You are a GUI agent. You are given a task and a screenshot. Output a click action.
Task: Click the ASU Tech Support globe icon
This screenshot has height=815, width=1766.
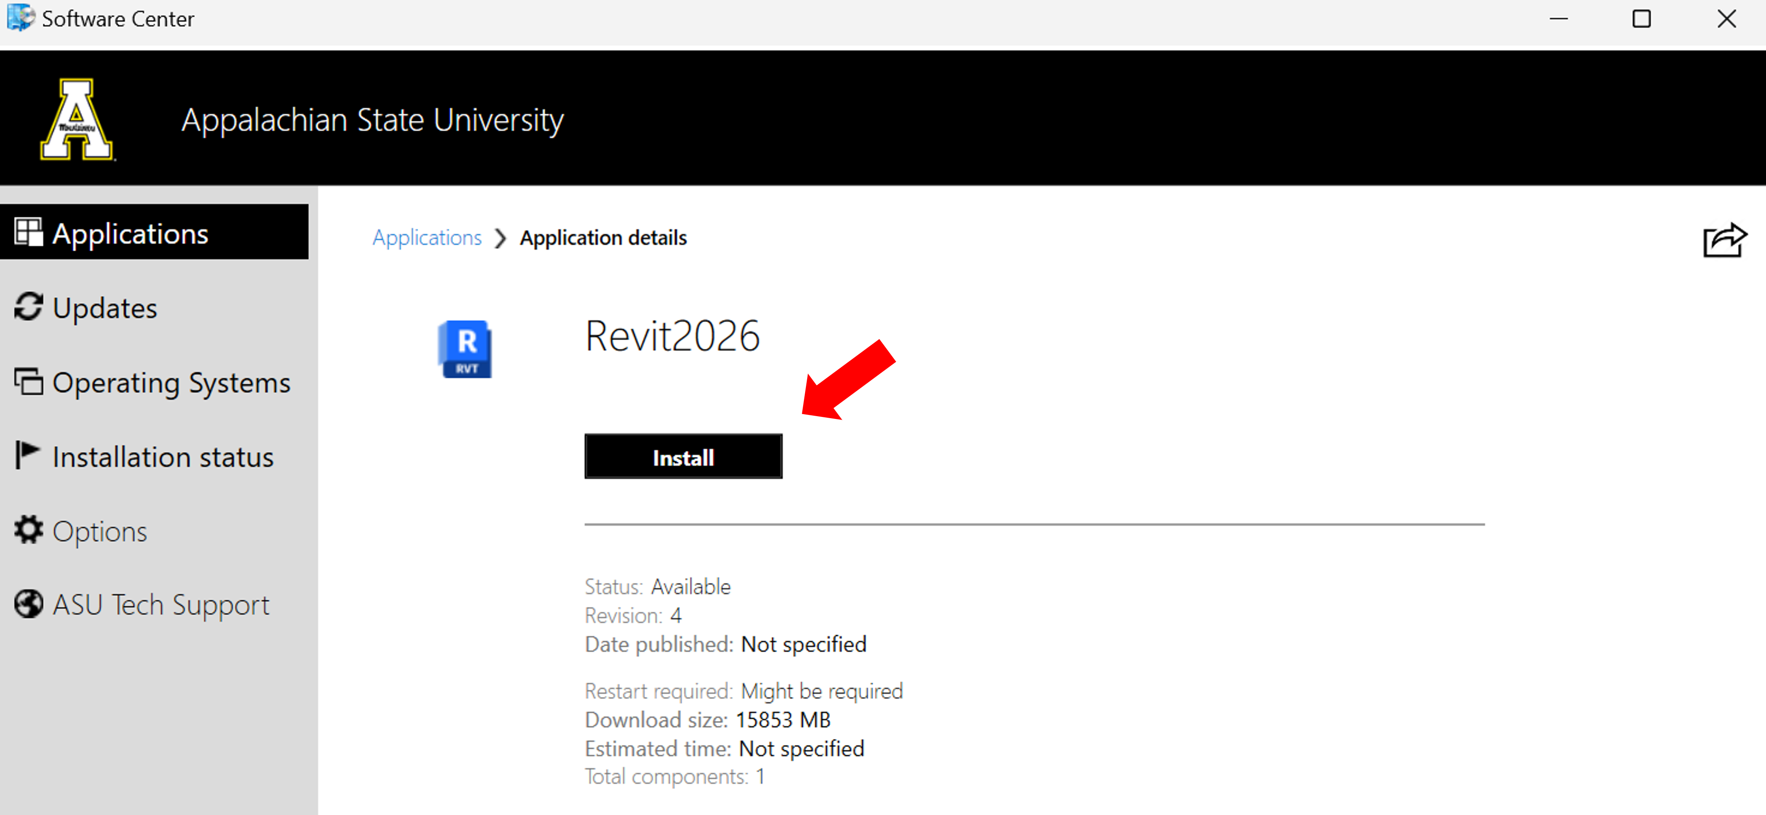(29, 604)
